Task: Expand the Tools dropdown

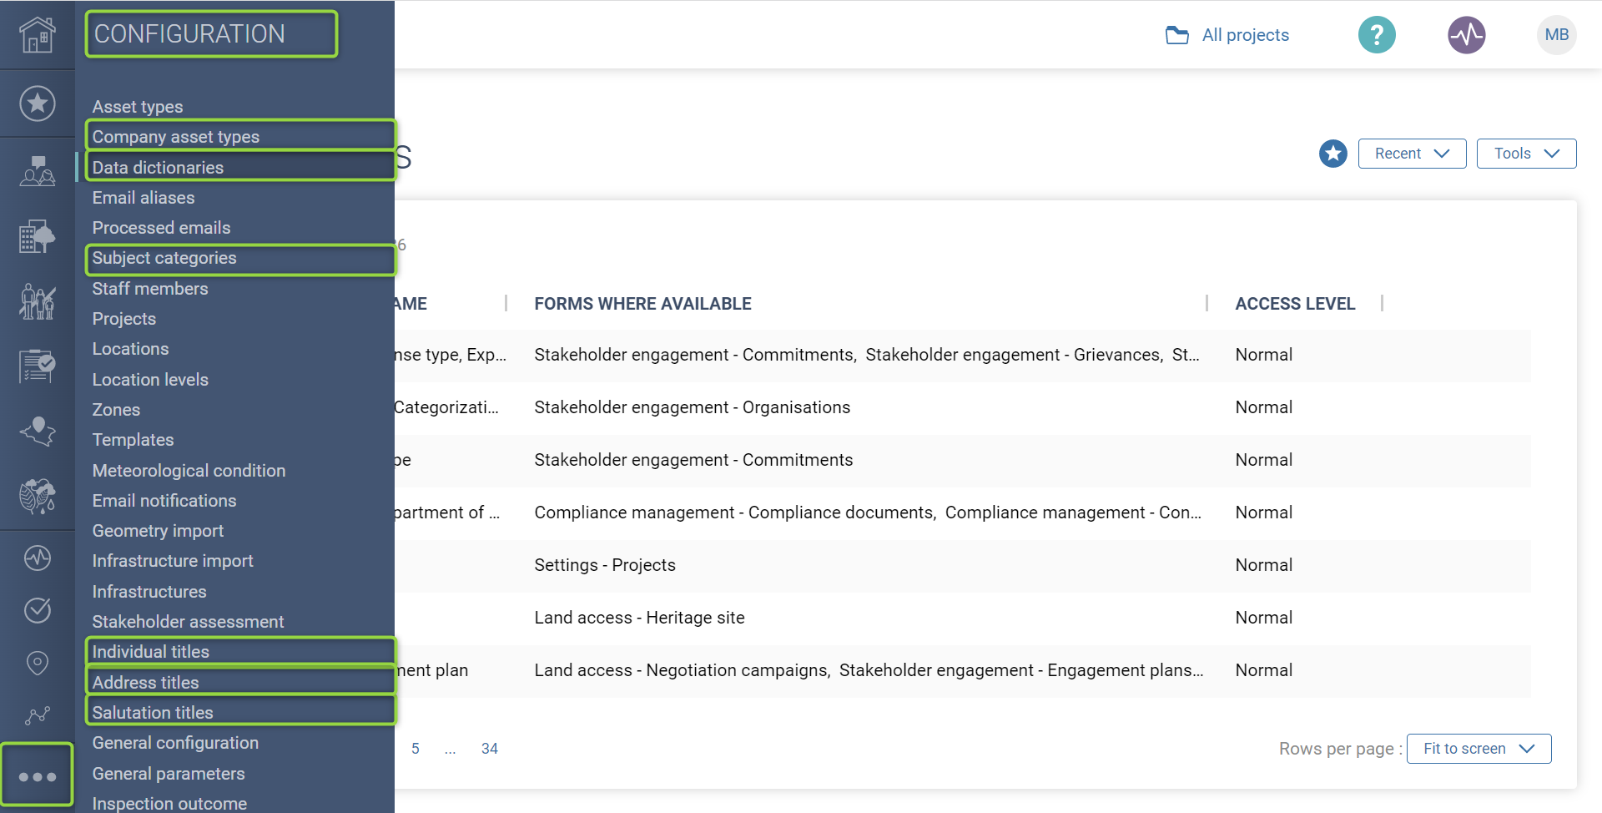Action: (x=1526, y=154)
